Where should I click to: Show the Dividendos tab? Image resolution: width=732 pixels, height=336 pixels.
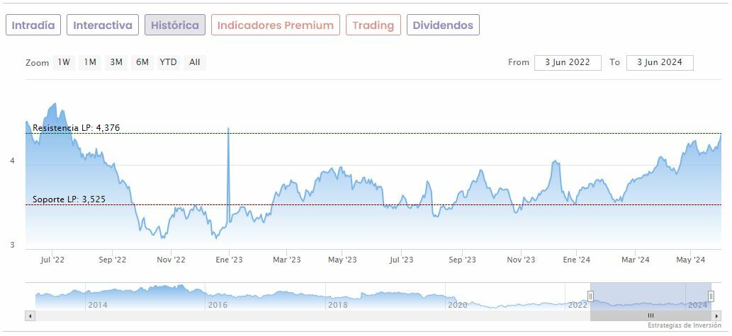(443, 25)
